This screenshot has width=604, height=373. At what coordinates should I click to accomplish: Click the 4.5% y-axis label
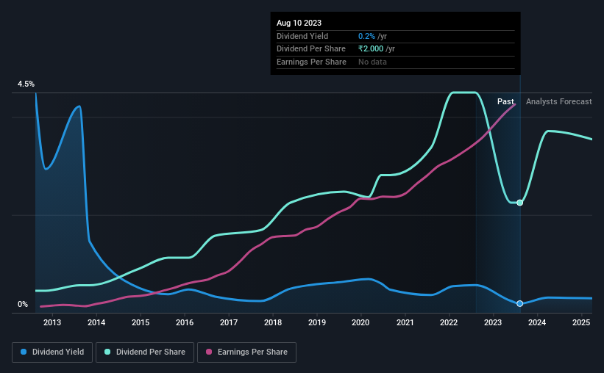click(x=26, y=84)
